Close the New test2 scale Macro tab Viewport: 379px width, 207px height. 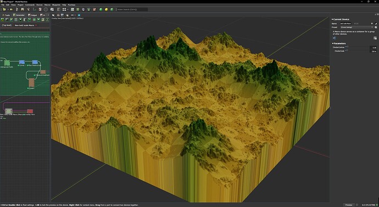tap(36, 25)
